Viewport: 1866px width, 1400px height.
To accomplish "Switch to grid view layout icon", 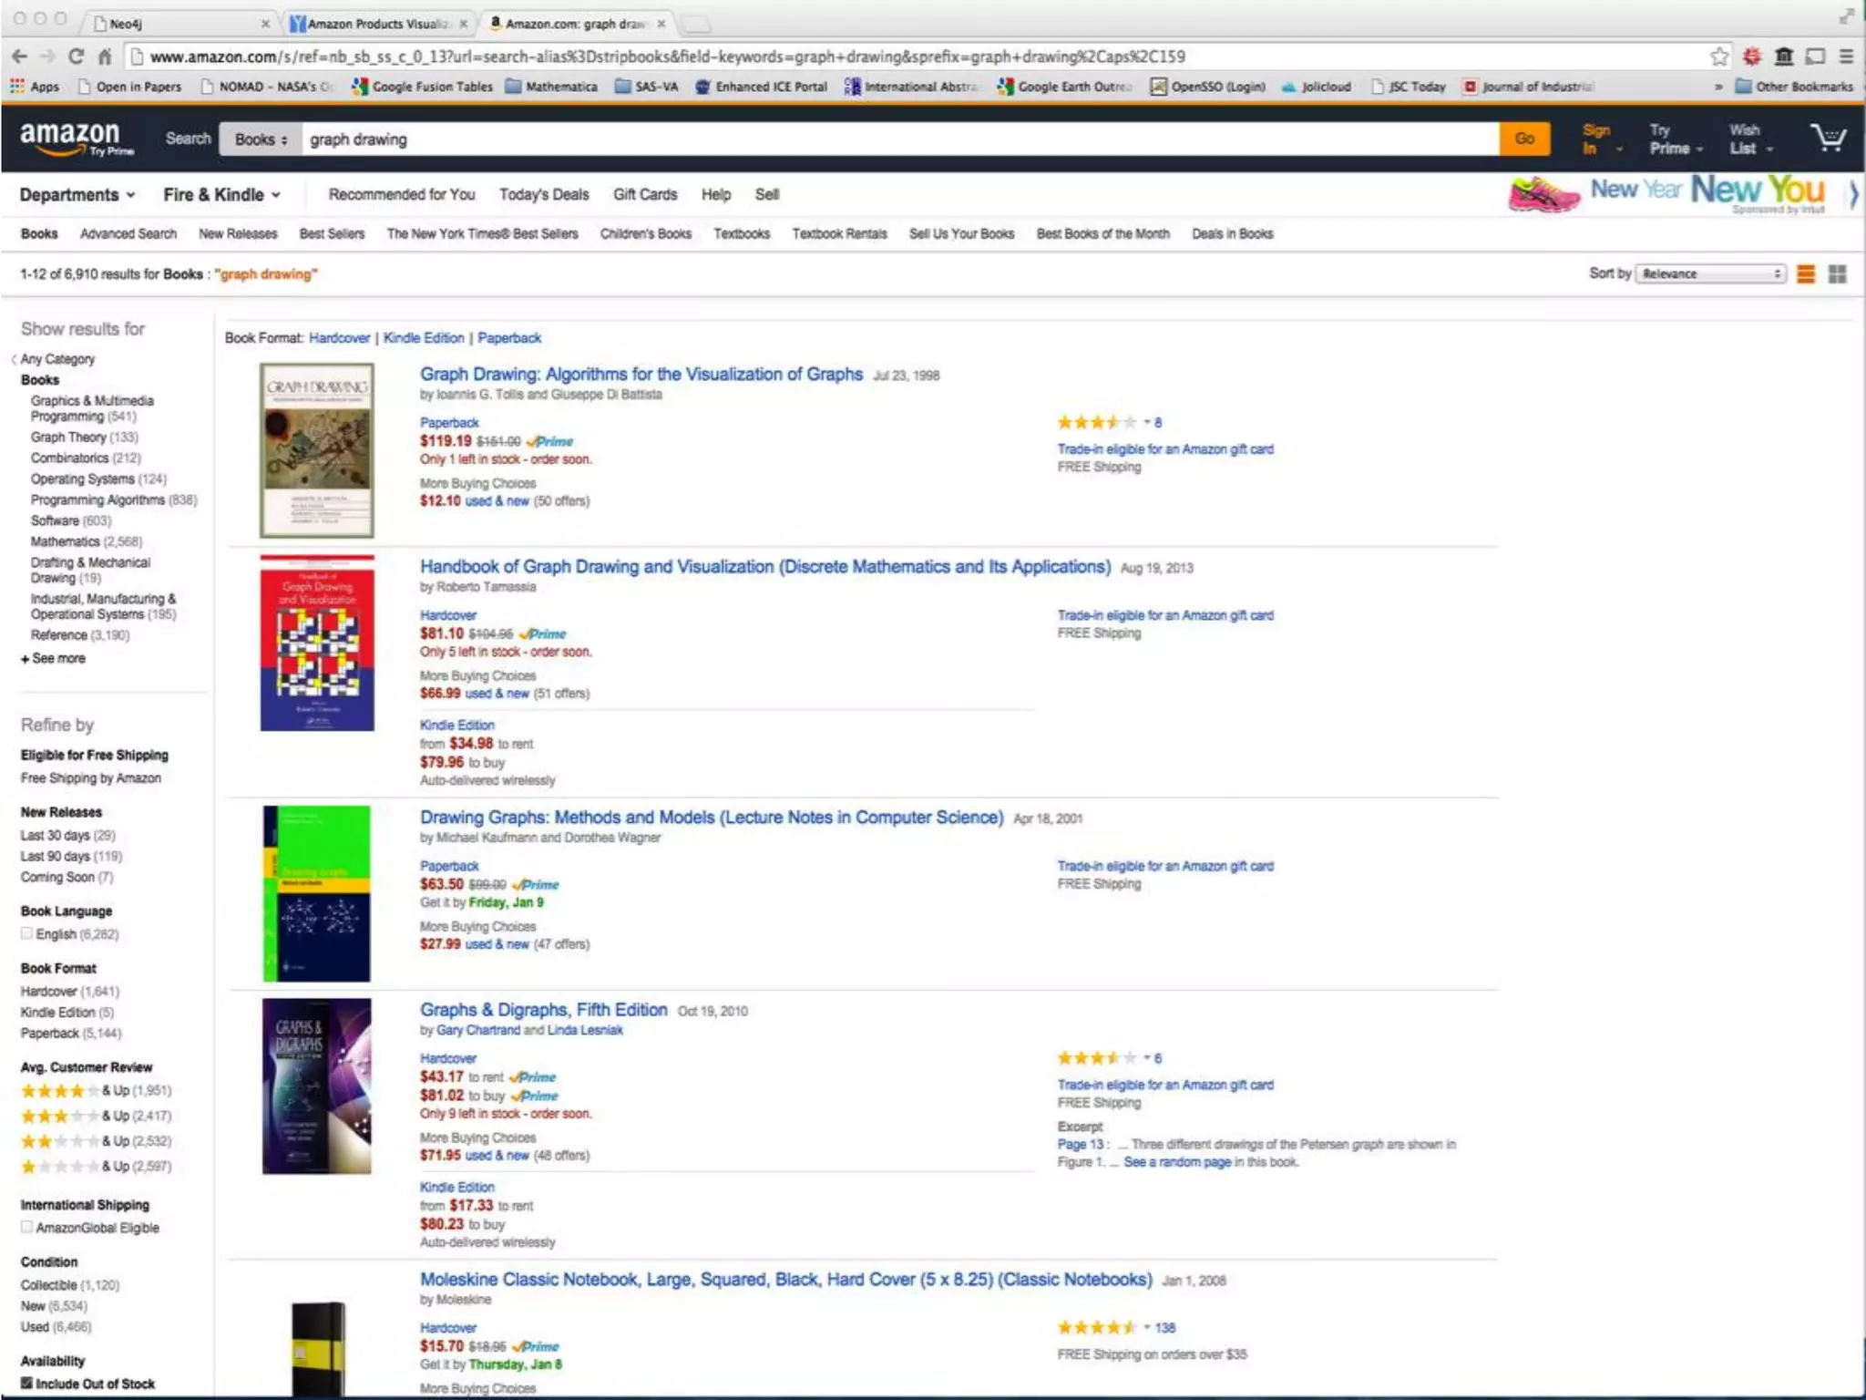I will [1837, 273].
